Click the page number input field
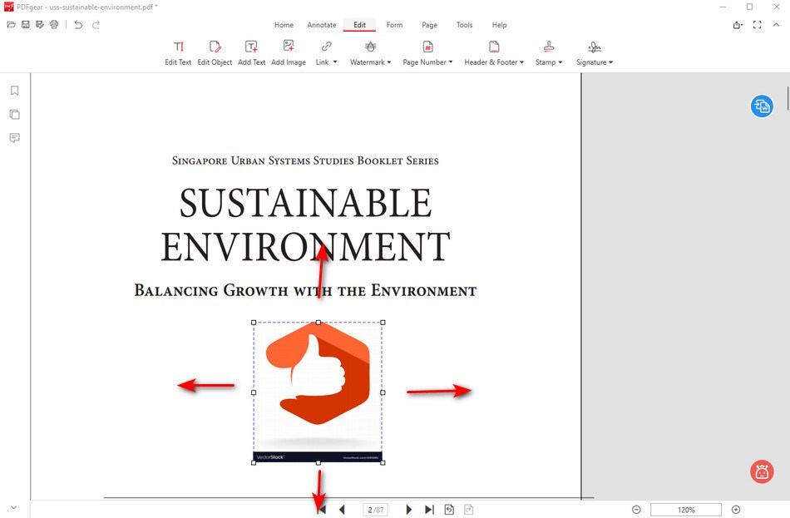 (x=375, y=510)
